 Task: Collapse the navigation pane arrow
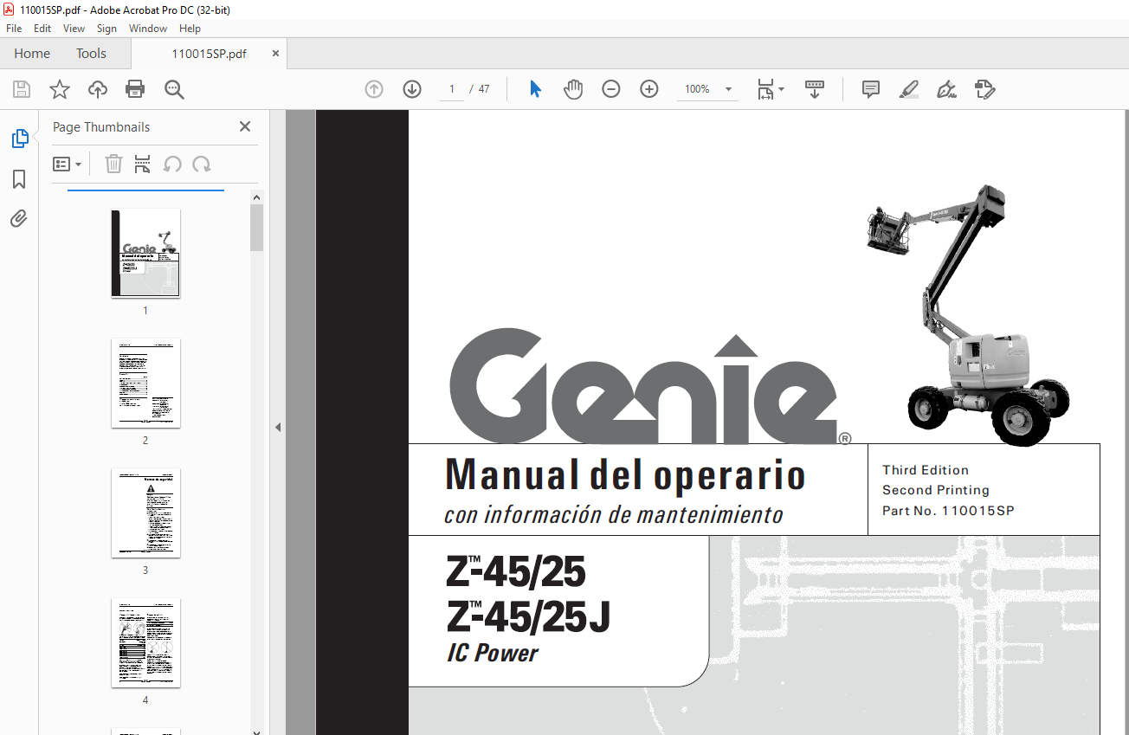click(278, 427)
